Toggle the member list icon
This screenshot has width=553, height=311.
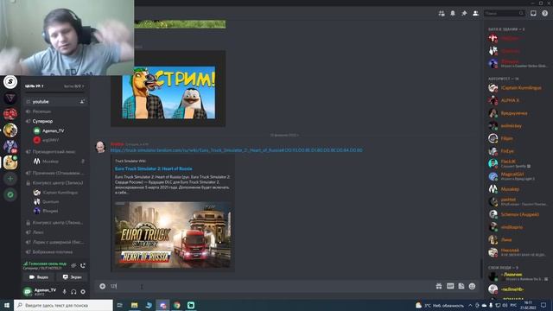(x=476, y=14)
